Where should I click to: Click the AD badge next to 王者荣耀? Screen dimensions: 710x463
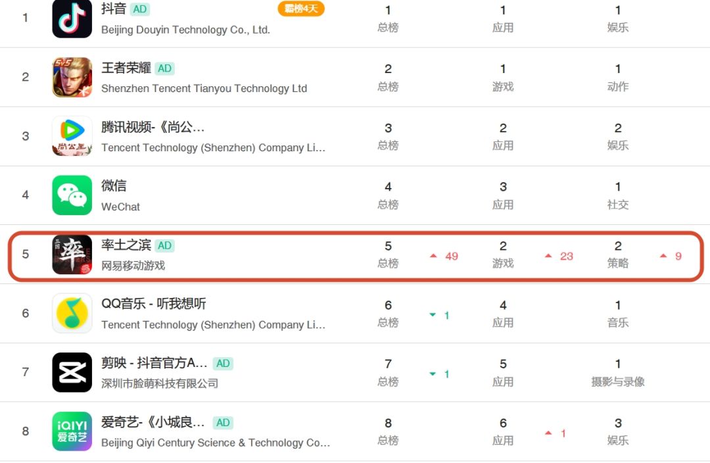point(165,68)
